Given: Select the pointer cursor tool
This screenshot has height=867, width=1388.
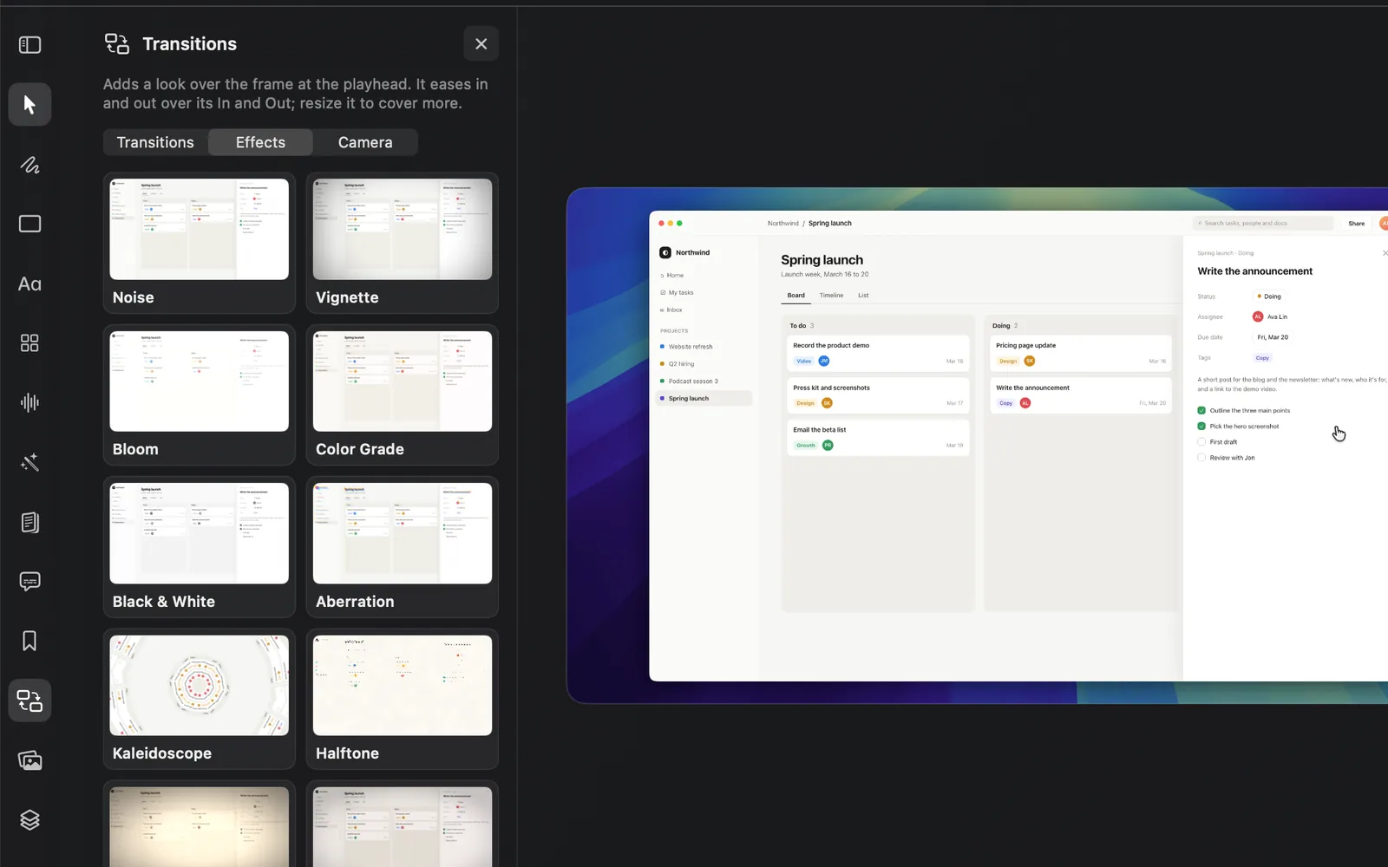Looking at the screenshot, I should point(29,104).
